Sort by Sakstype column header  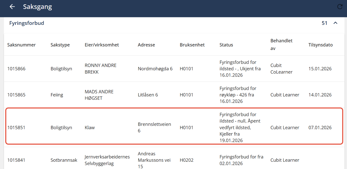(x=60, y=45)
